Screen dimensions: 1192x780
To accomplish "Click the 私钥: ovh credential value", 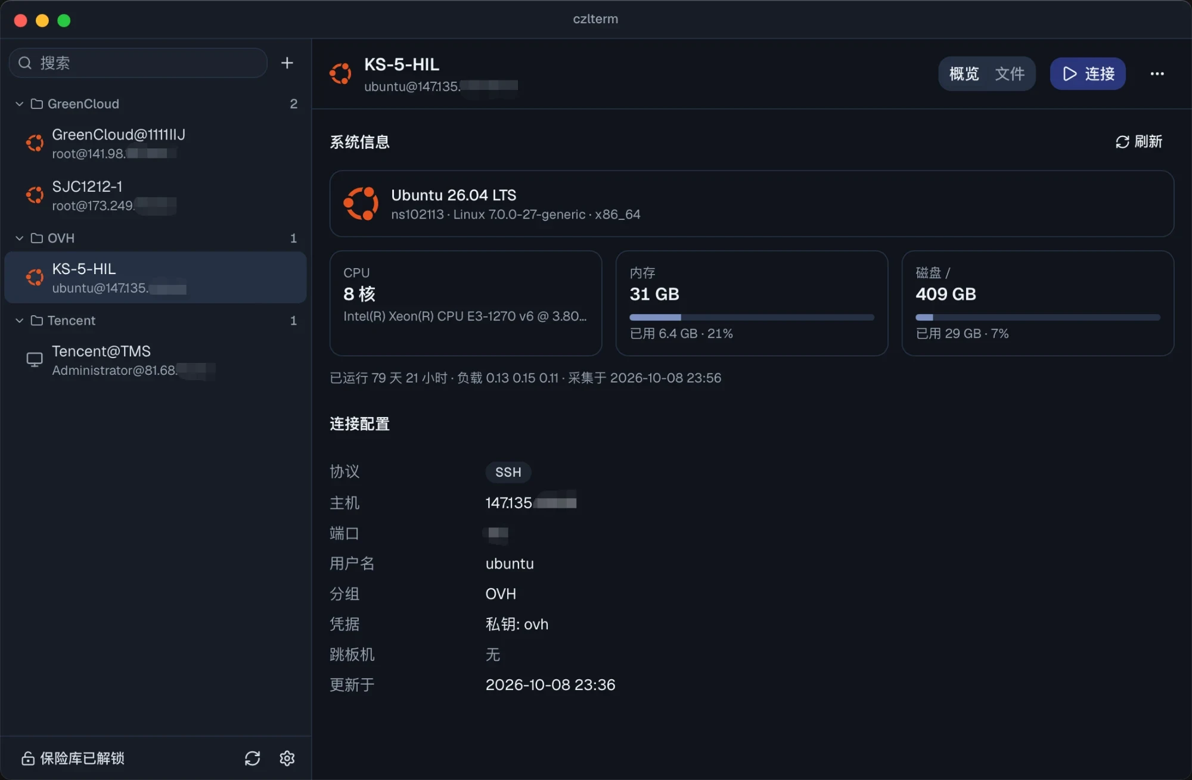I will click(517, 624).
